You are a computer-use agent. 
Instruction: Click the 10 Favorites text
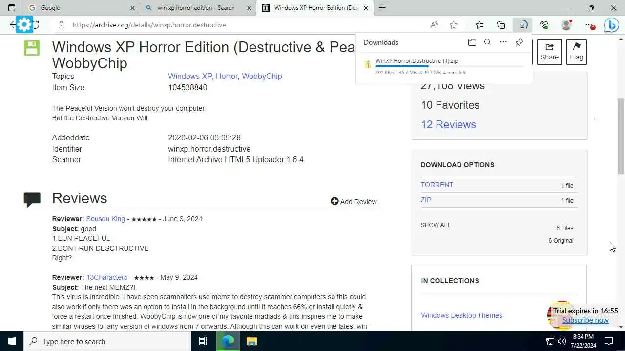click(450, 105)
